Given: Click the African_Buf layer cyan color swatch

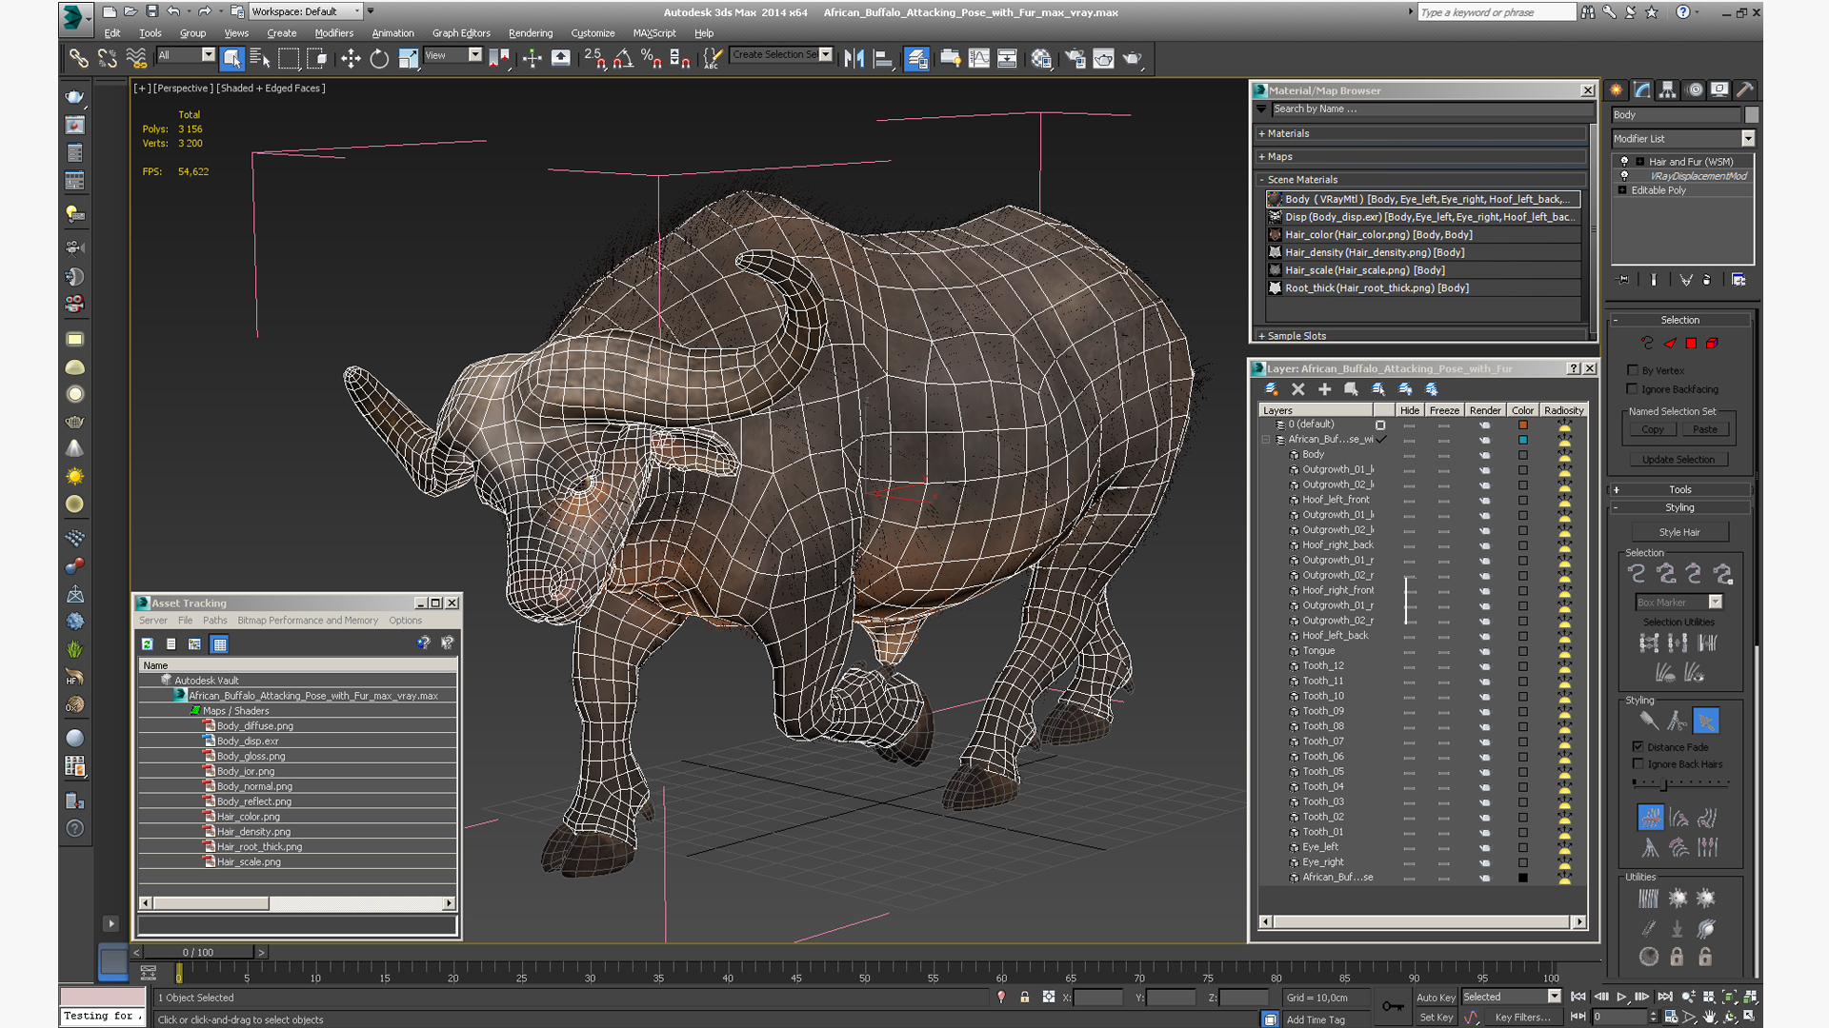Looking at the screenshot, I should point(1522,440).
